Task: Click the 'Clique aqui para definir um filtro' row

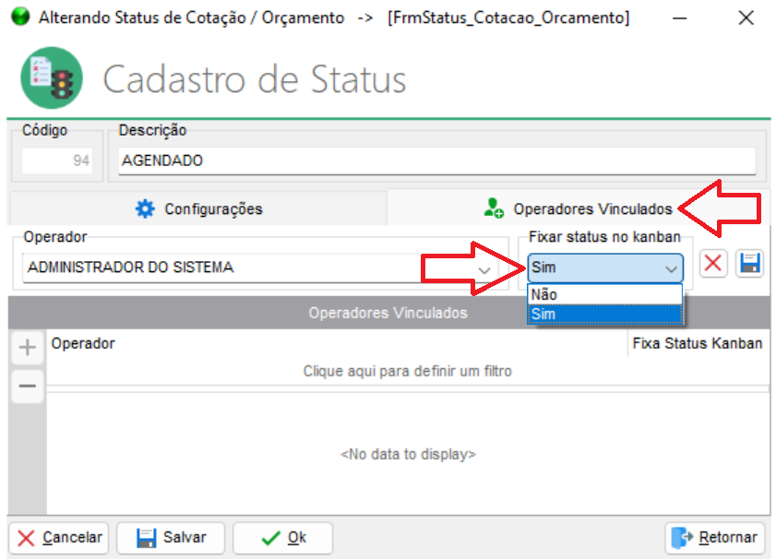Action: tap(407, 371)
